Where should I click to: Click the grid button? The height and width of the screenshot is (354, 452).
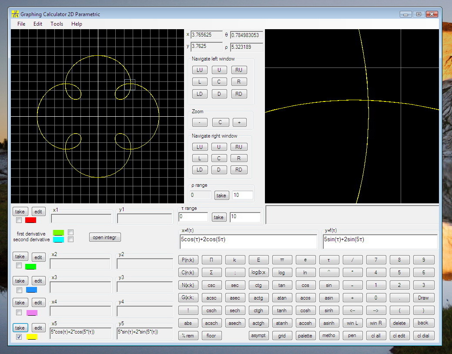[x=282, y=336]
